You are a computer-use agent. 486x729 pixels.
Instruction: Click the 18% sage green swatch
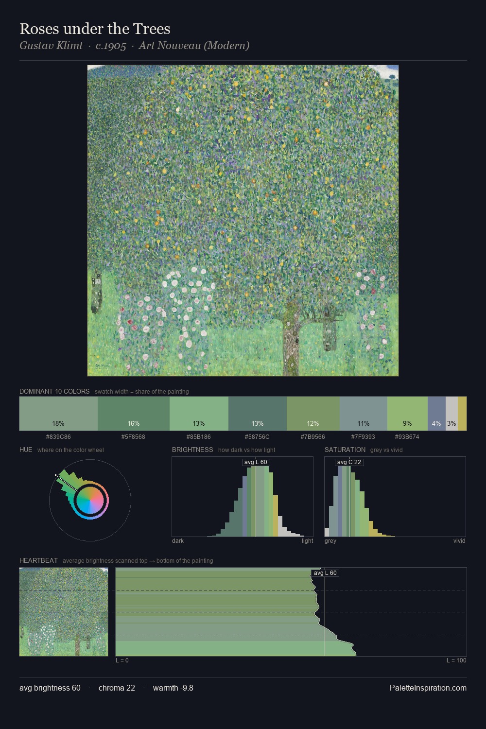(58, 414)
